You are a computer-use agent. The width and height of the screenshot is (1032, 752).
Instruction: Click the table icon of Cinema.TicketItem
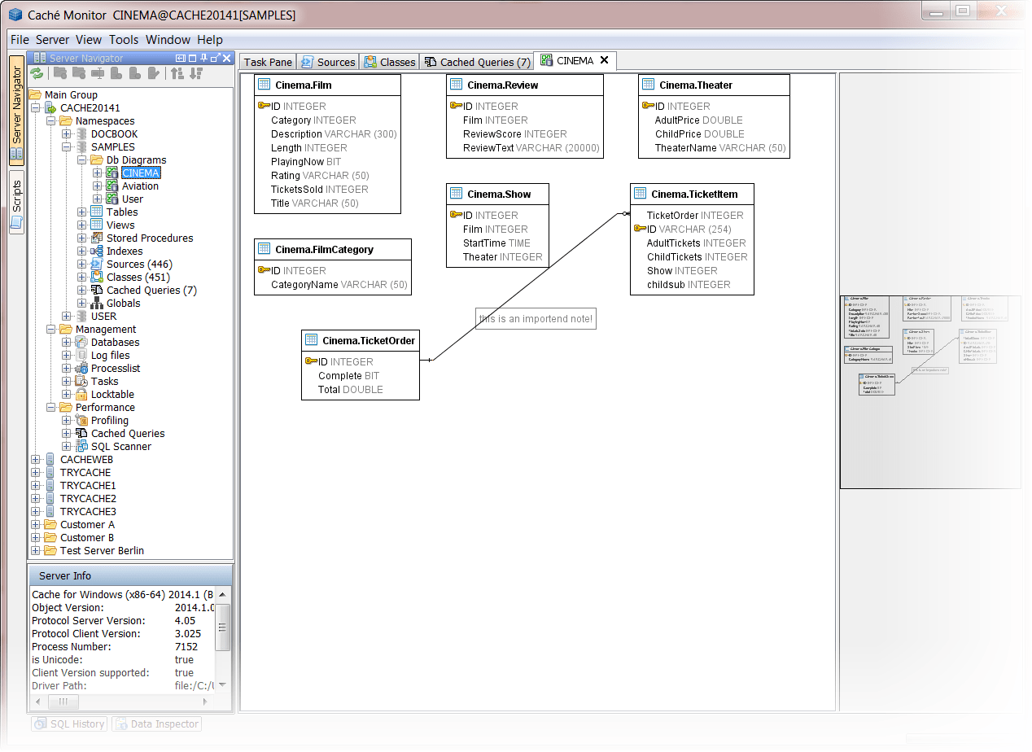[x=641, y=194]
